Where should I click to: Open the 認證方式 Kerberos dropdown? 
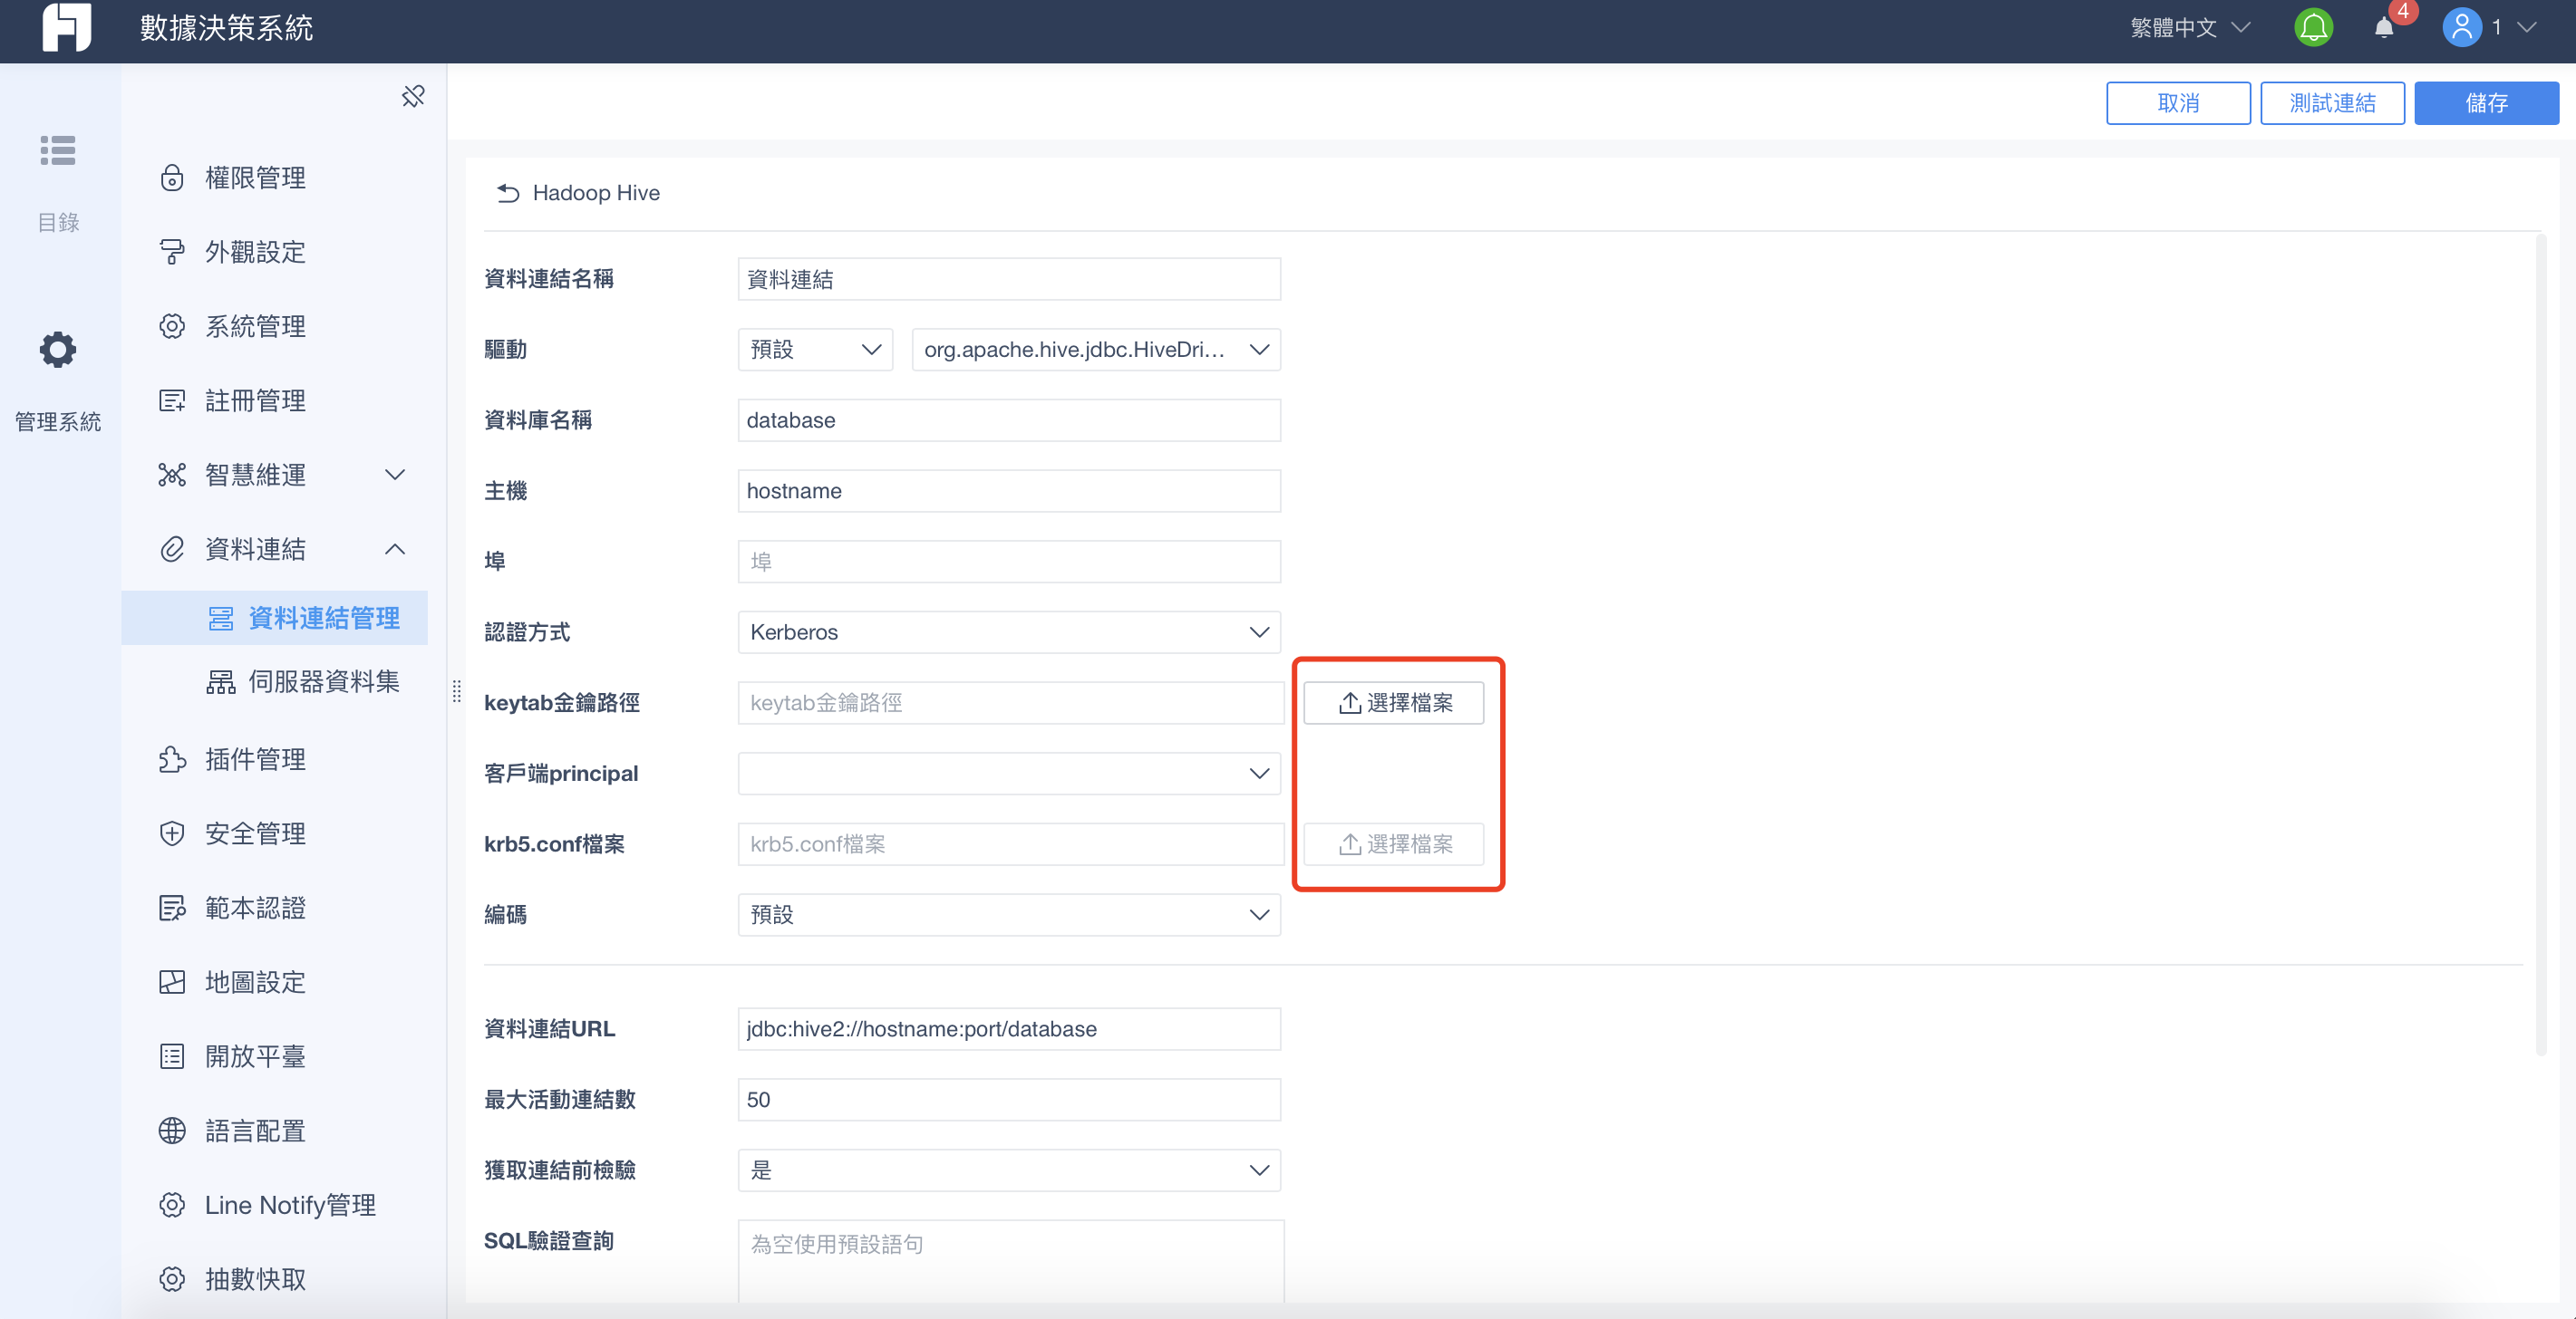[x=1009, y=632]
